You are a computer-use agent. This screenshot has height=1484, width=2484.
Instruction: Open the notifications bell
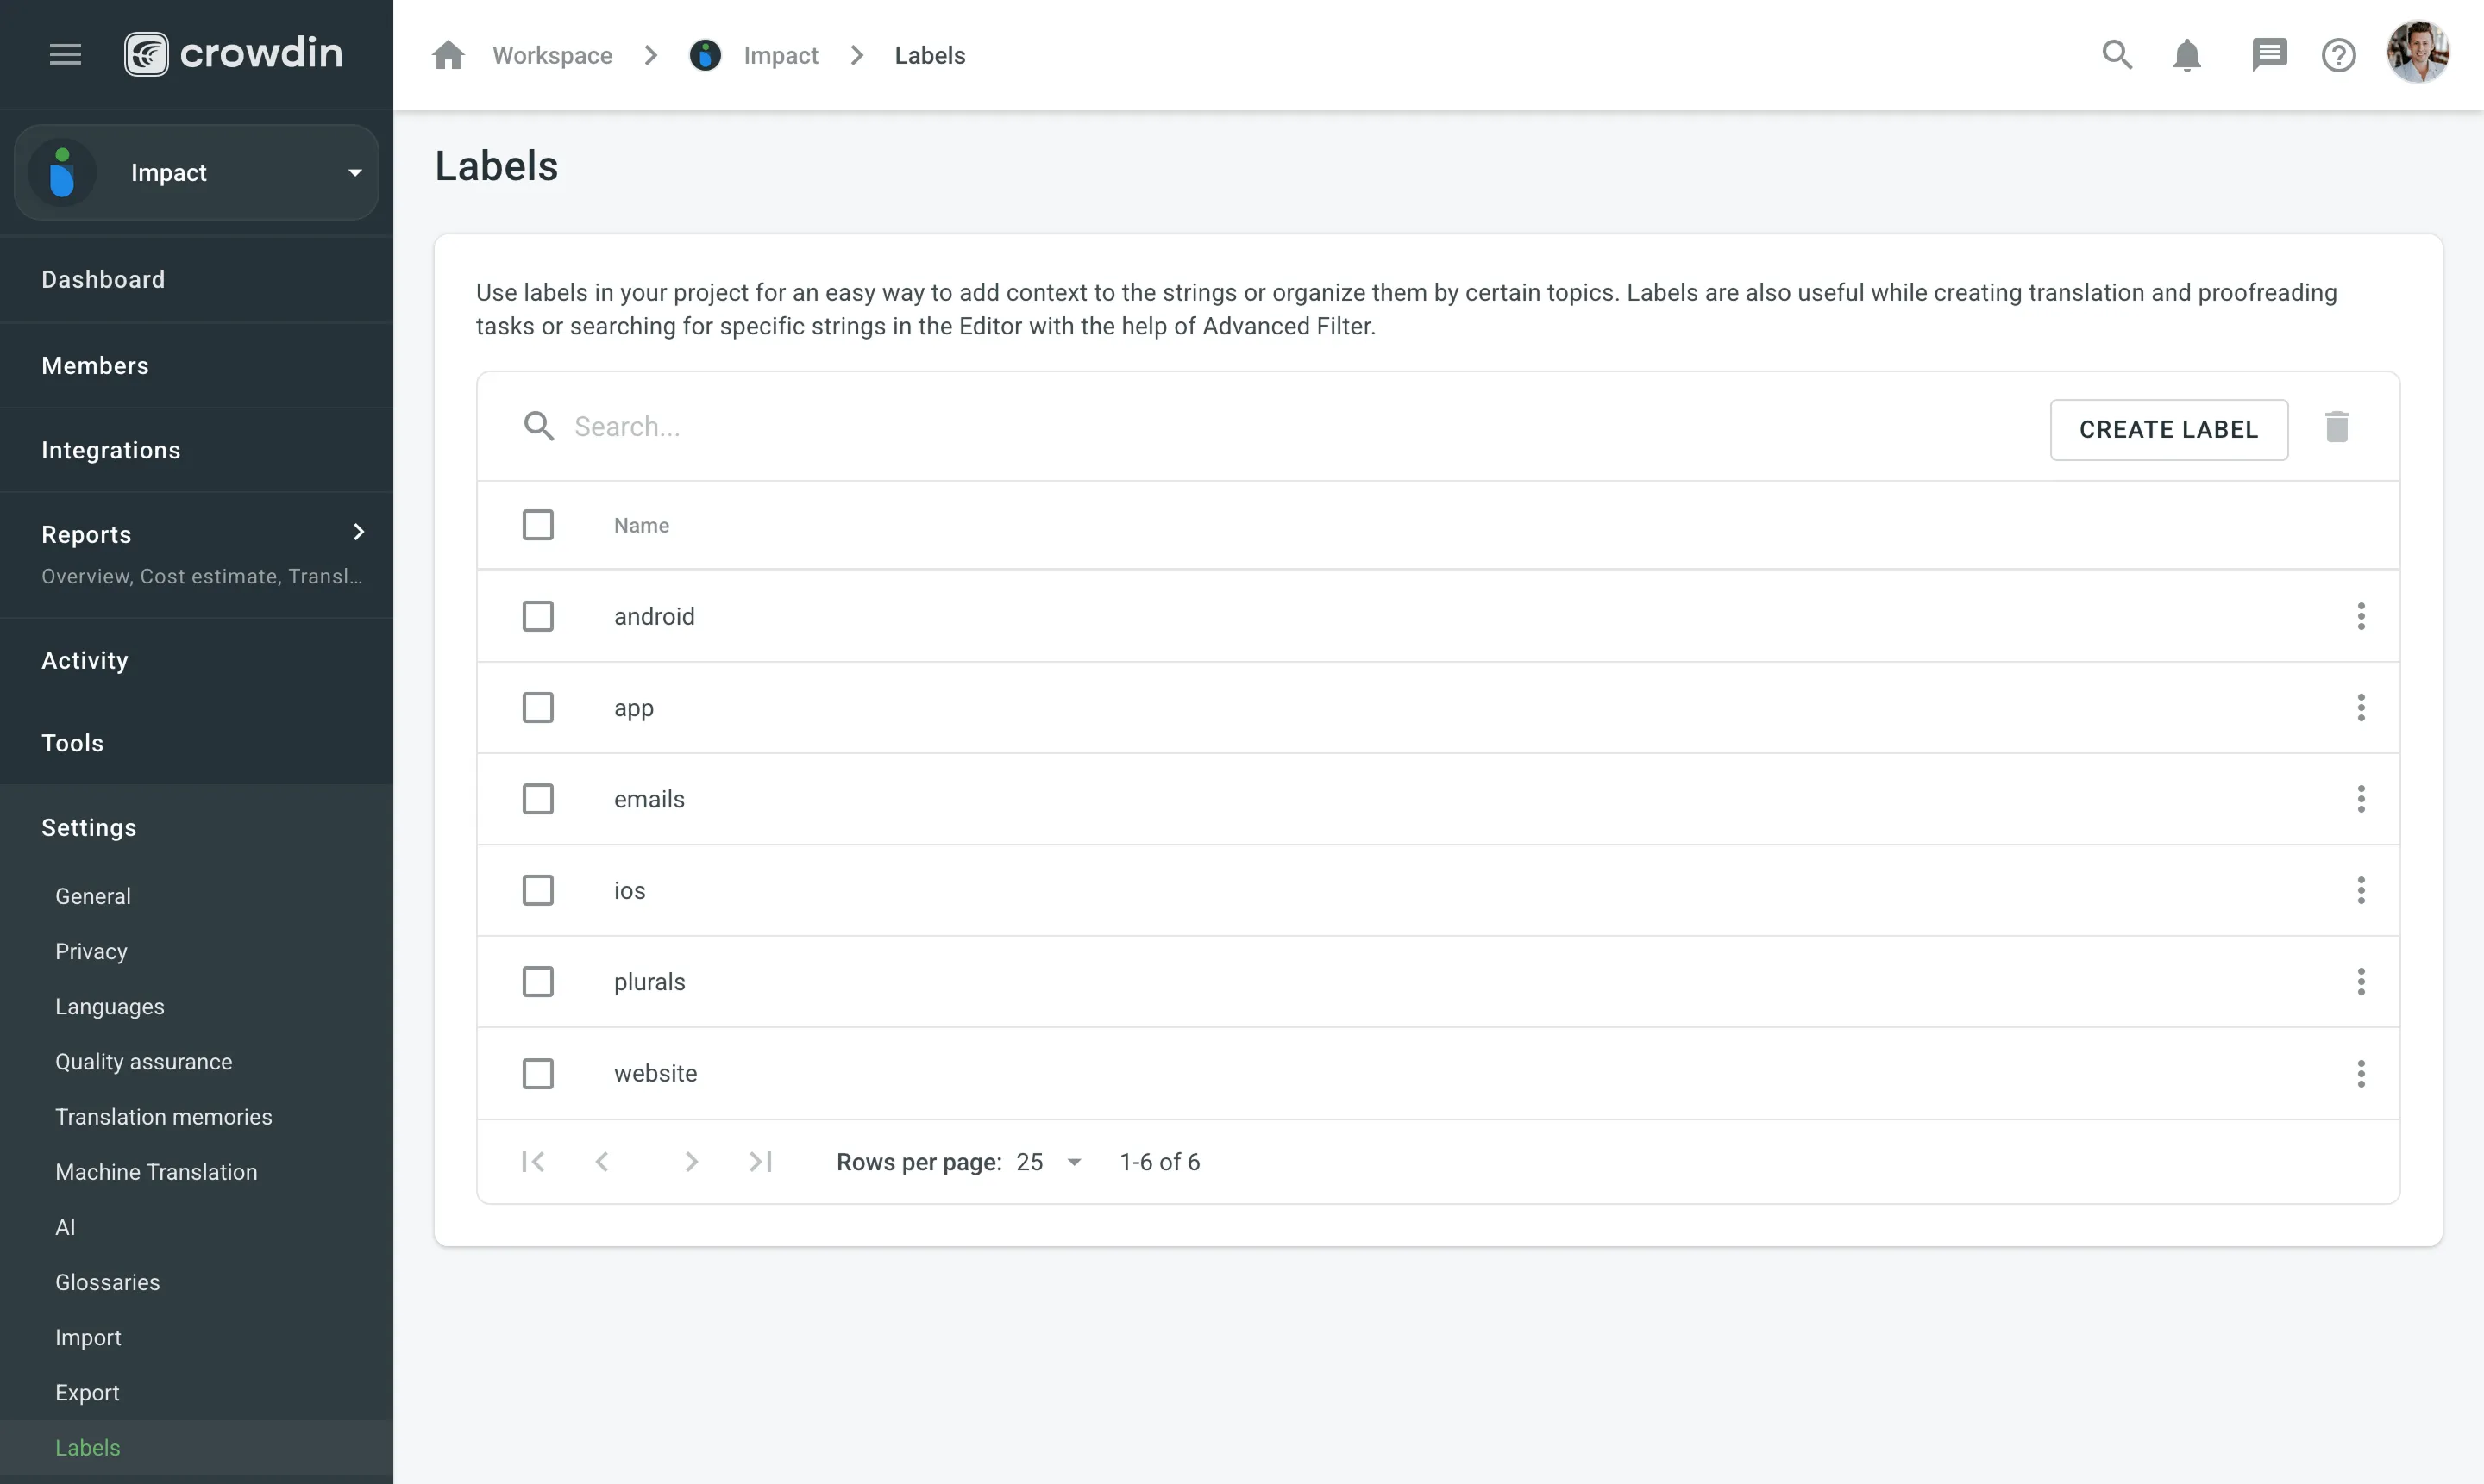pos(2186,55)
